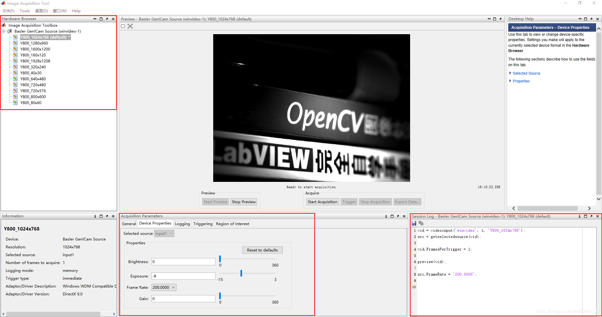Viewport: 602px width, 317px height.
Task: Open the Tools menu
Action: point(25,11)
